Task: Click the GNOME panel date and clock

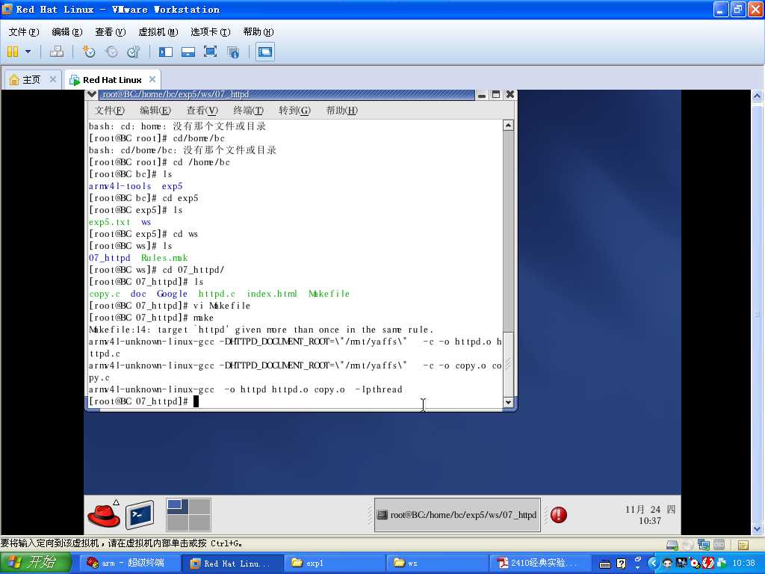Action: [x=650, y=515]
